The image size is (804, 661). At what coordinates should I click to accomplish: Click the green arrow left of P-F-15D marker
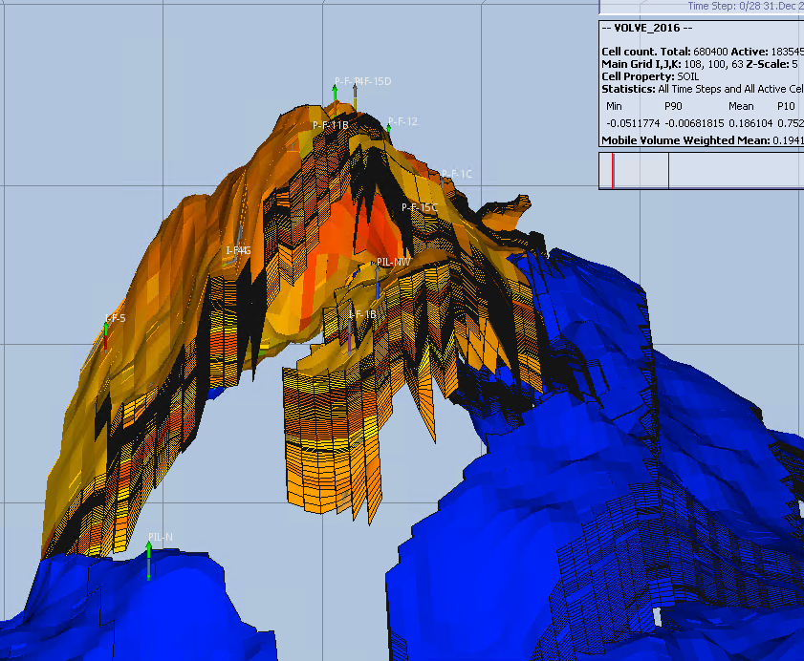point(336,93)
